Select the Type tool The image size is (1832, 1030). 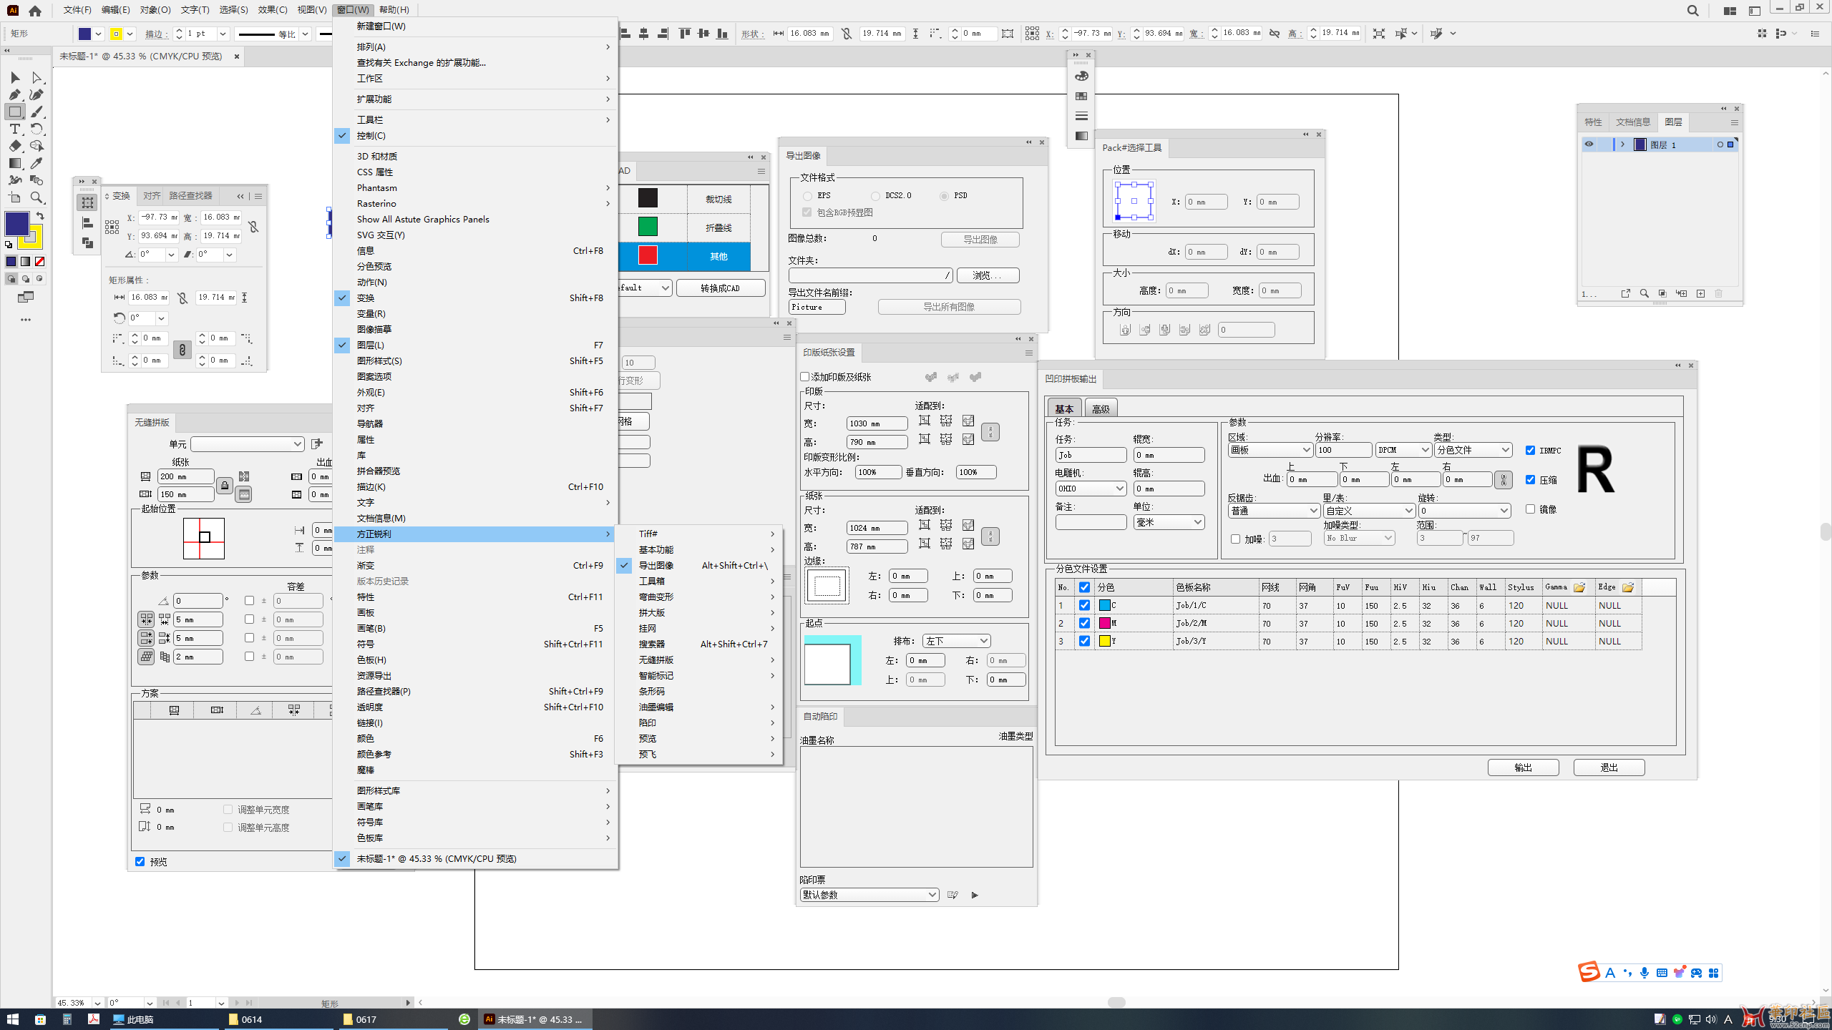(x=15, y=129)
